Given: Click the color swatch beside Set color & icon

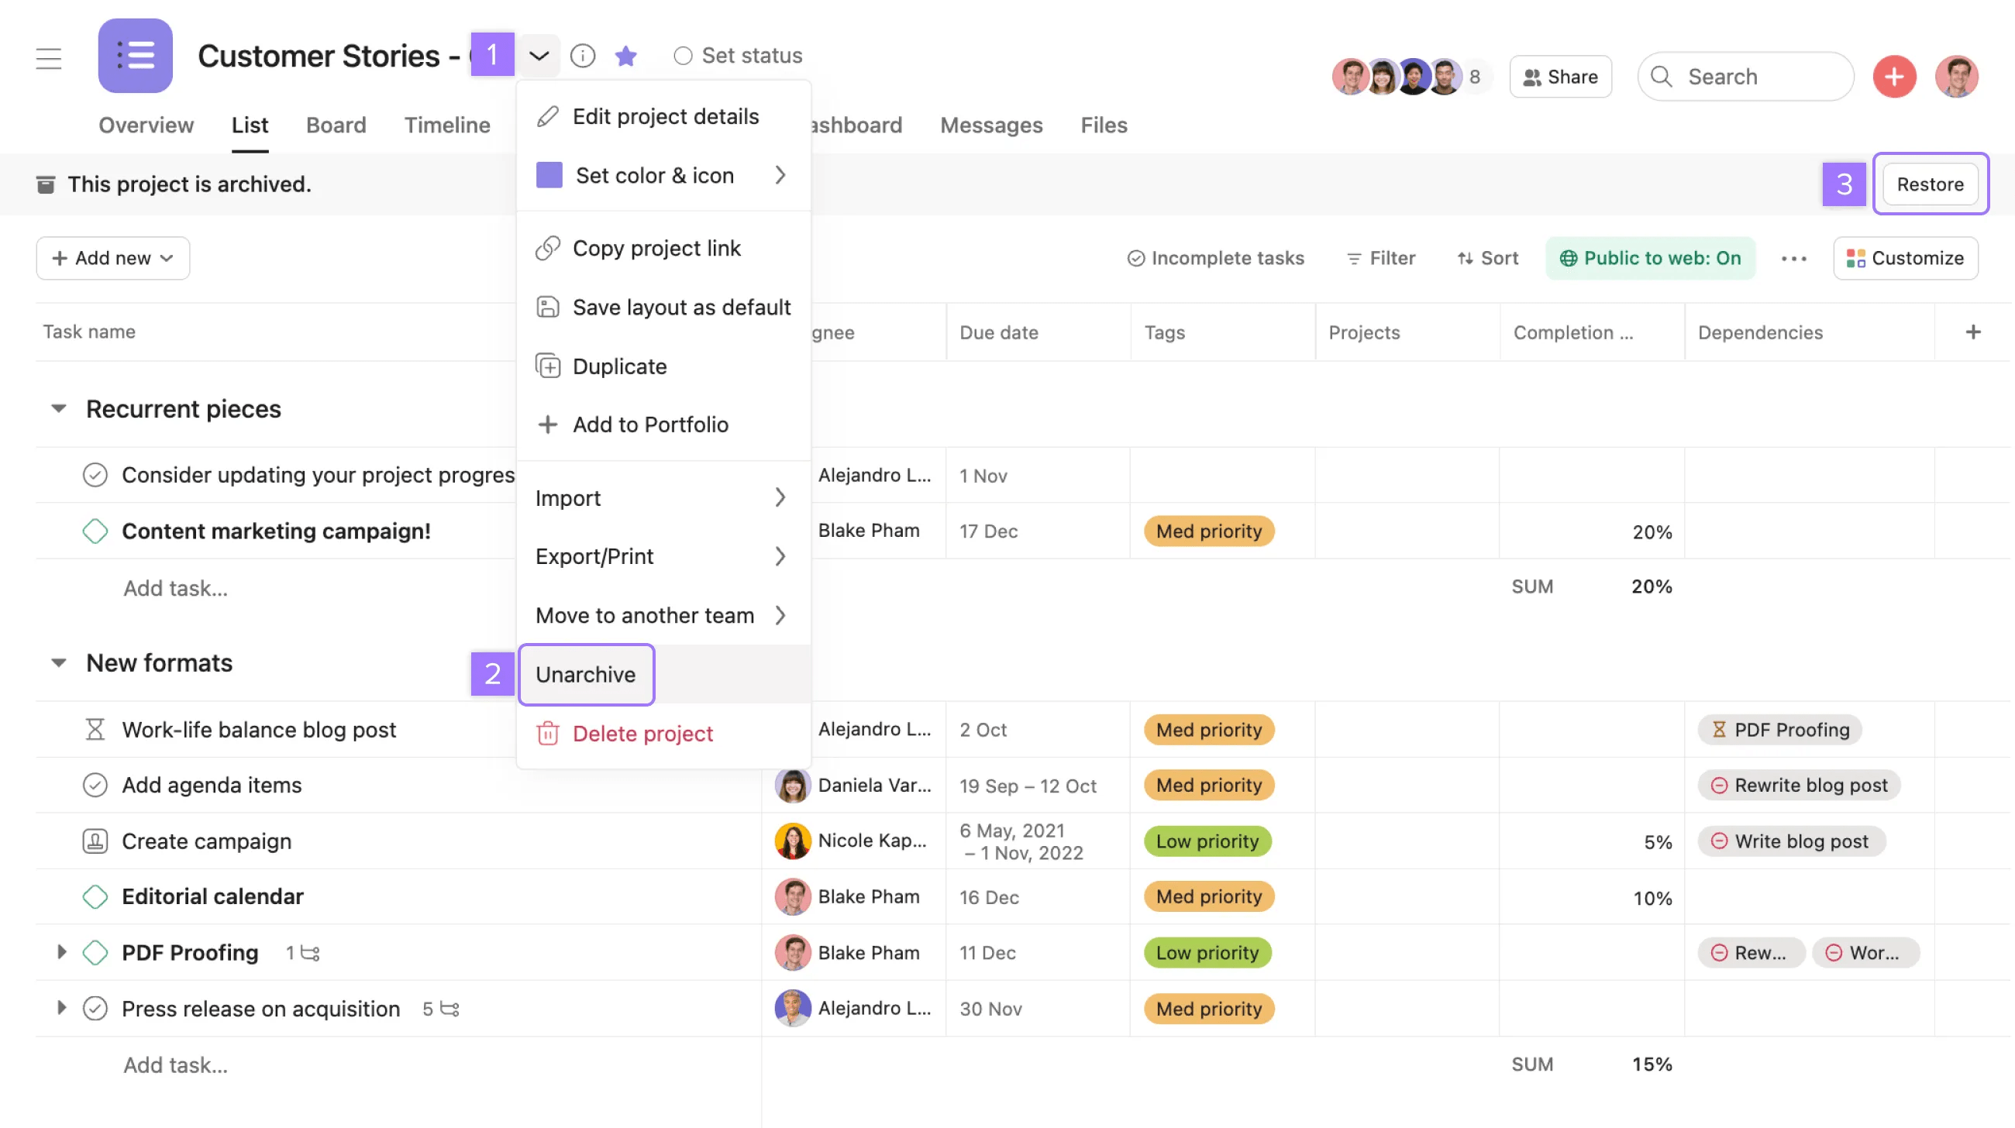Looking at the screenshot, I should coord(549,175).
